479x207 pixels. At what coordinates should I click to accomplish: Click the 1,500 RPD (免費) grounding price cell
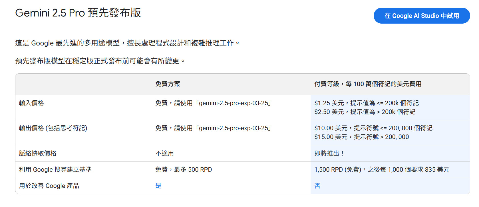coord(382,169)
